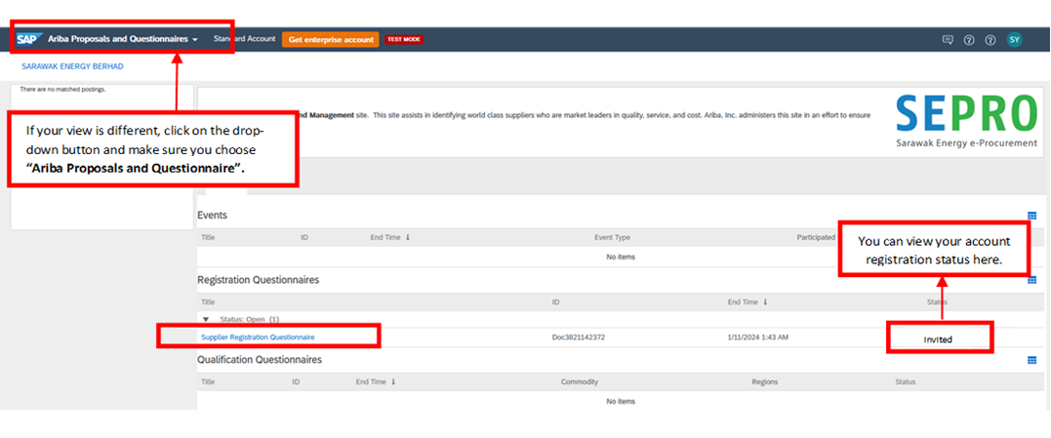The width and height of the screenshot is (1051, 438).
Task: Click the Title header in Registration Questionnaires
Action: 208,302
